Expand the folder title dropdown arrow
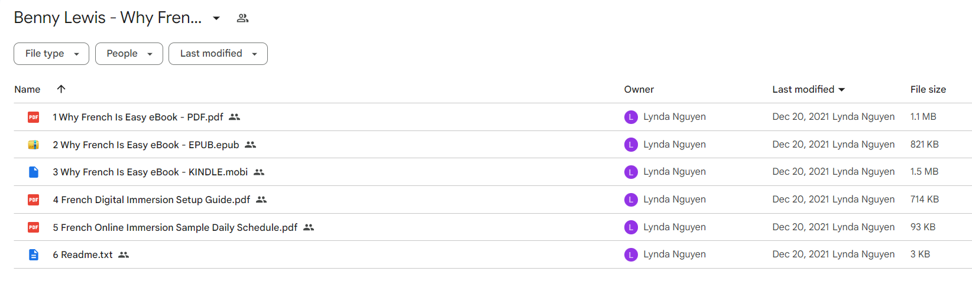 tap(216, 18)
